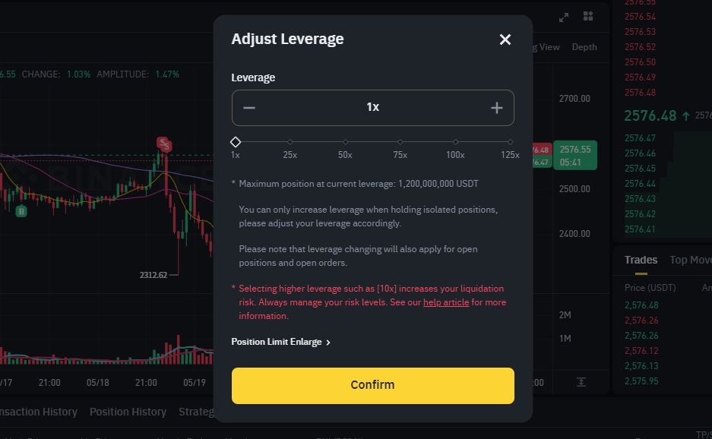Click the 1x leverage input field
The height and width of the screenshot is (439, 712).
click(373, 108)
